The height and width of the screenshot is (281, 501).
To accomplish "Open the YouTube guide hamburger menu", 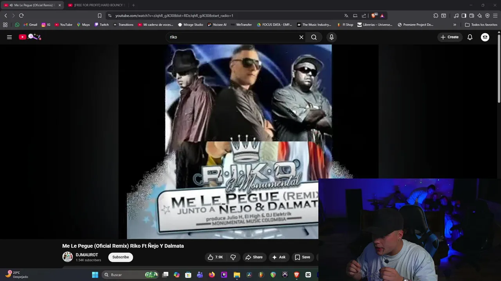I will pos(9,37).
